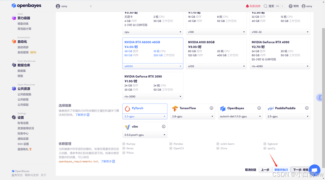Open SSH 设置 in the sidebar

(x=23, y=144)
